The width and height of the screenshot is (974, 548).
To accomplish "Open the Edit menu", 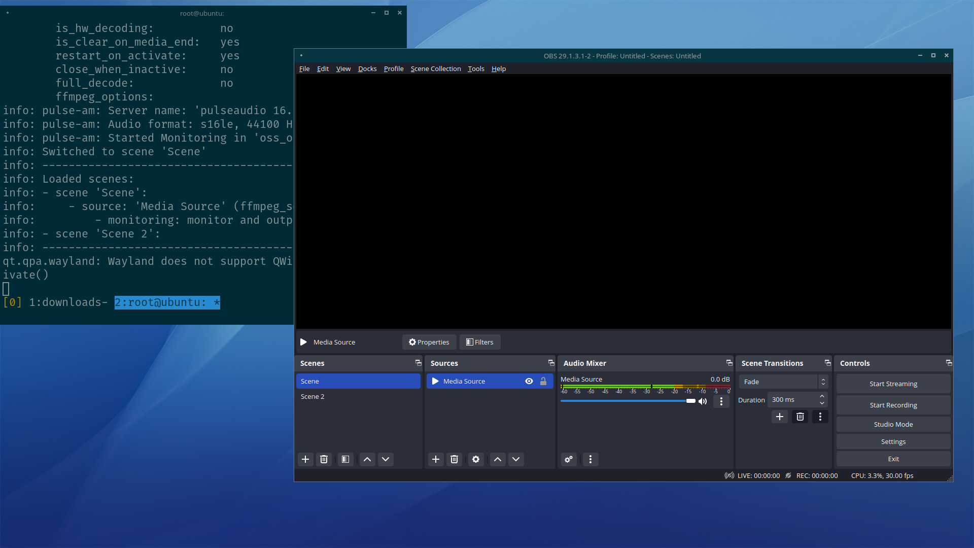I will (323, 68).
